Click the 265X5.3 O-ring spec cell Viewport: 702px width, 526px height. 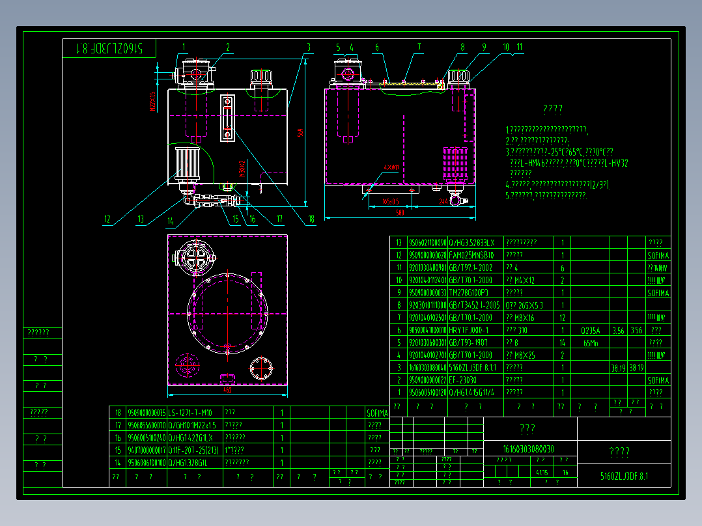tap(524, 305)
